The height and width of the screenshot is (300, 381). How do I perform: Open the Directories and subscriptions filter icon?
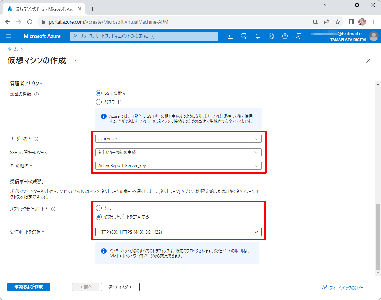click(244, 36)
